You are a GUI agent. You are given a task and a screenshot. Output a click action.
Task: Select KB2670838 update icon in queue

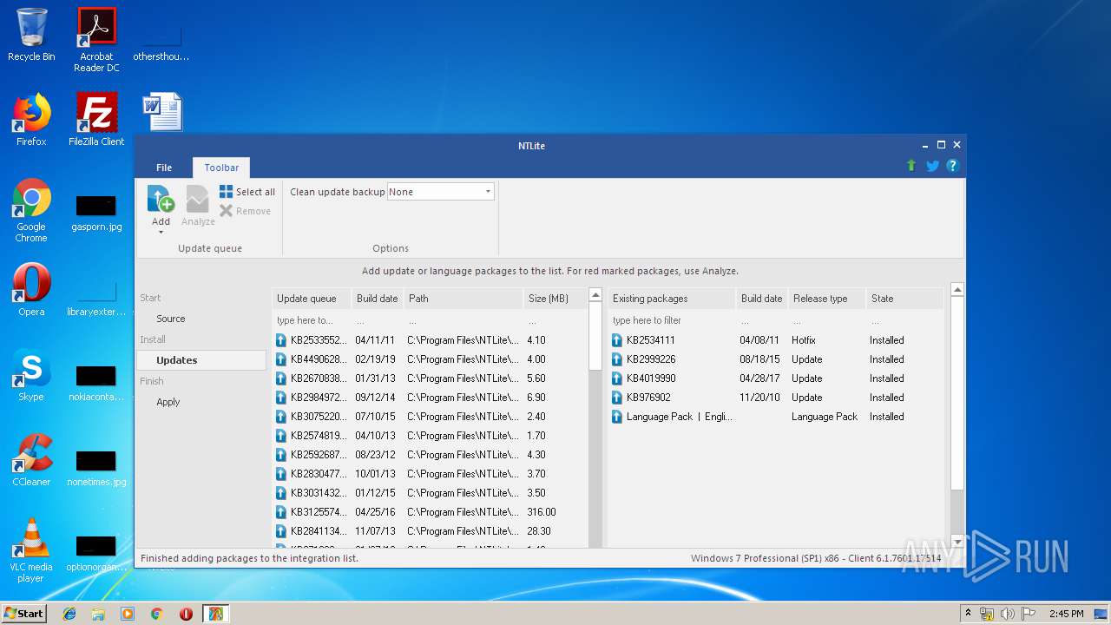[281, 378]
